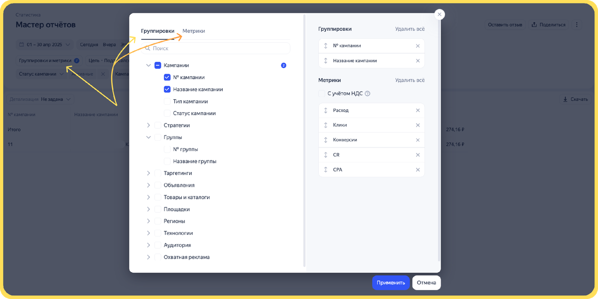The image size is (598, 299).
Task: Grab reorder handle for CPA
Action: pos(325,170)
